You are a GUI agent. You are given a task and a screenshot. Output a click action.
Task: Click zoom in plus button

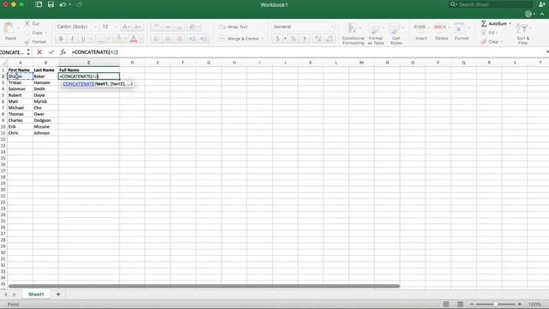tap(520, 304)
